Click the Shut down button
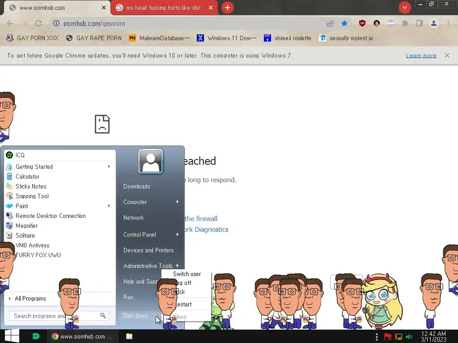The height and width of the screenshot is (343, 458). click(x=135, y=316)
